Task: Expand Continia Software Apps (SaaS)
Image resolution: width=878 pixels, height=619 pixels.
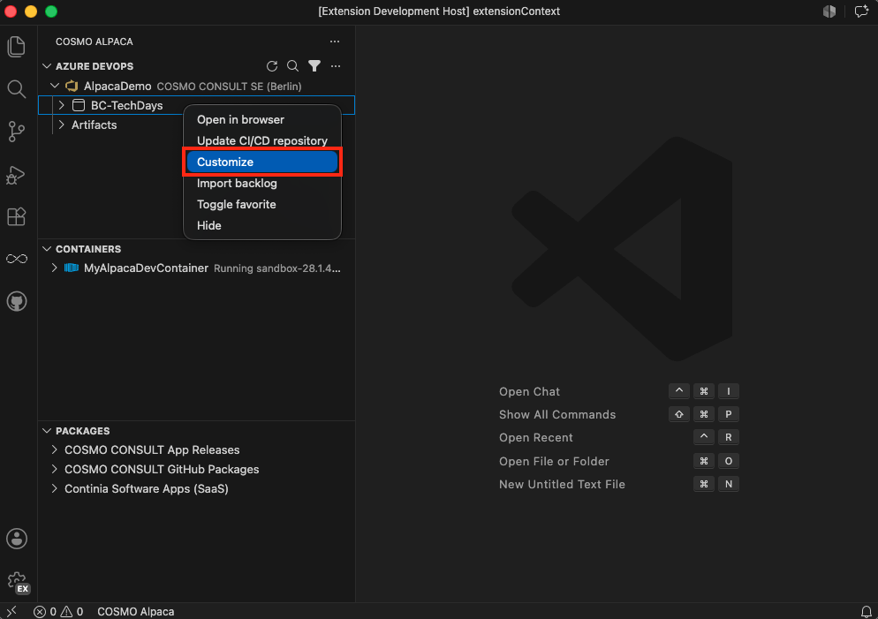Action: pyautogui.click(x=54, y=488)
